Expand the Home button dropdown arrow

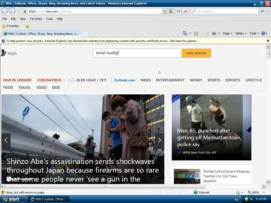pyautogui.click(x=190, y=33)
